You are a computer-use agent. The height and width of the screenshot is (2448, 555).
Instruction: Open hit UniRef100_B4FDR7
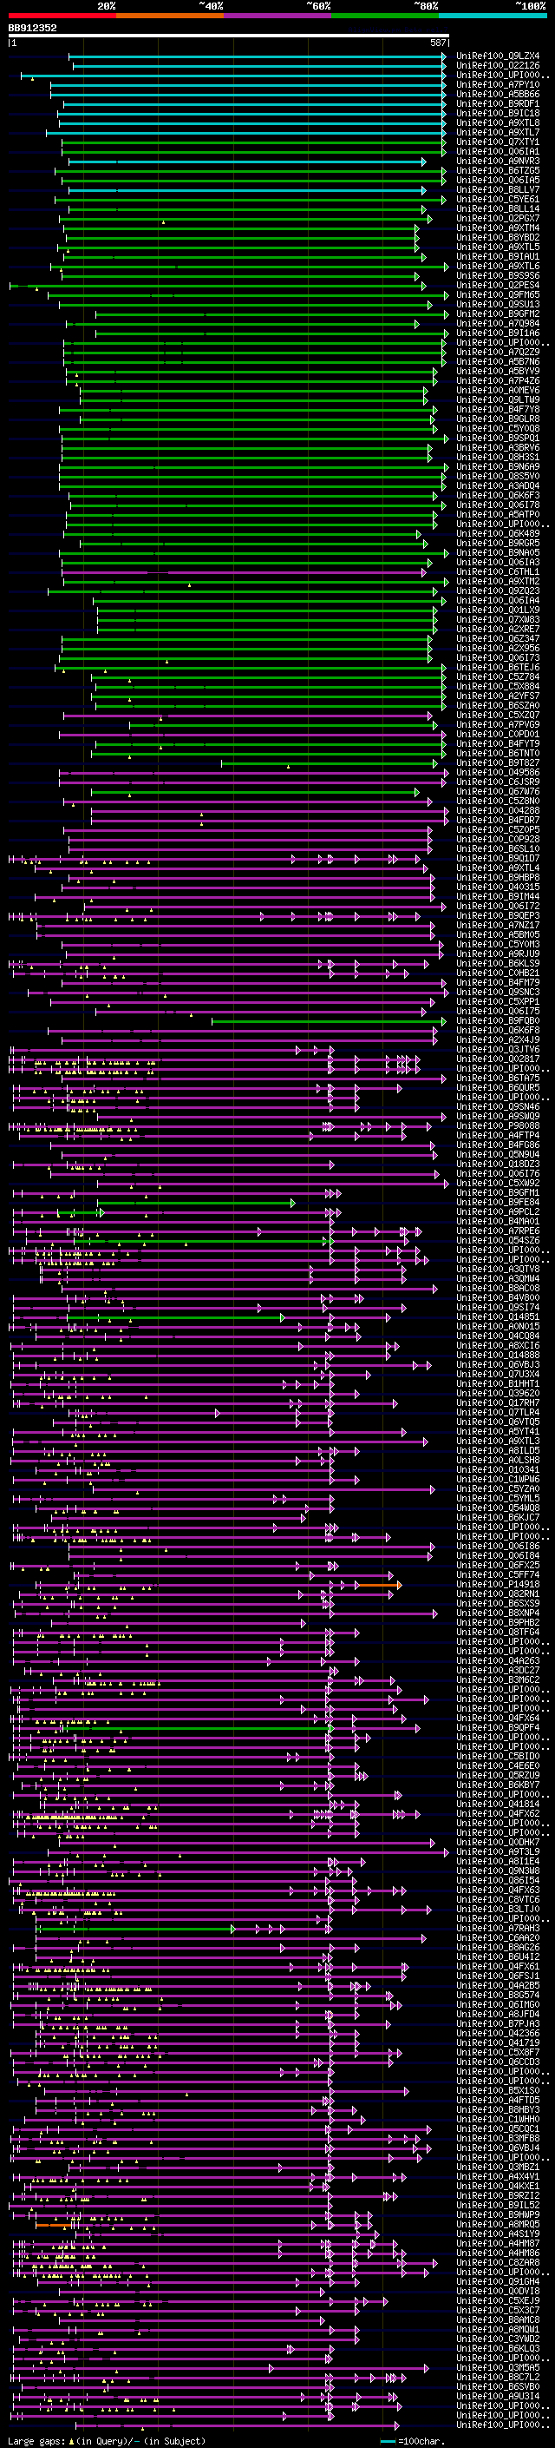click(x=498, y=820)
